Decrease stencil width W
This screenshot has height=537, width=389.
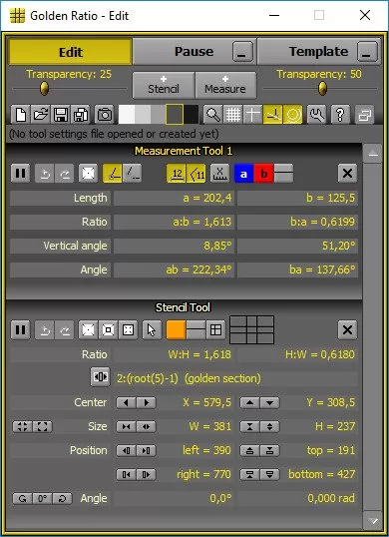[x=127, y=427]
